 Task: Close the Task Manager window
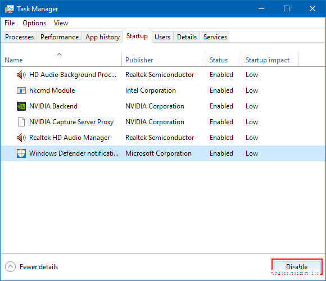(x=313, y=9)
